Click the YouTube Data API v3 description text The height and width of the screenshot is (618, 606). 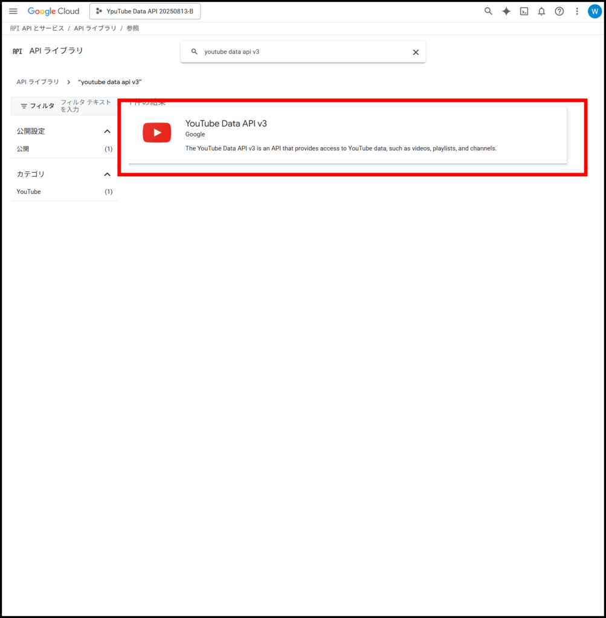coord(341,148)
